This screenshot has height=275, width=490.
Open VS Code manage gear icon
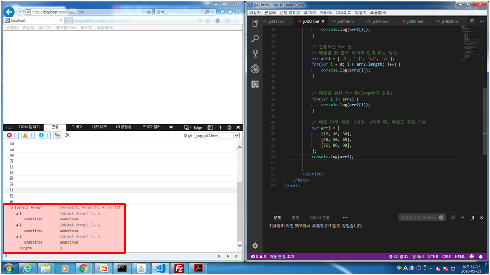coord(255,246)
